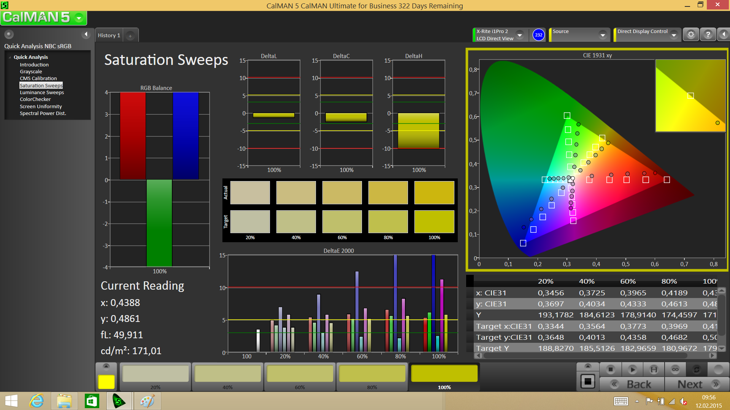The width and height of the screenshot is (730, 410).
Task: Click the help question mark icon
Action: tap(708, 35)
